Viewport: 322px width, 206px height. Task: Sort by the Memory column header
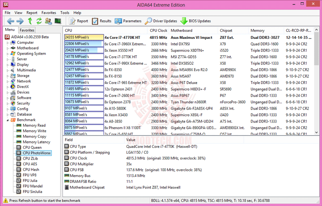coord(267,30)
